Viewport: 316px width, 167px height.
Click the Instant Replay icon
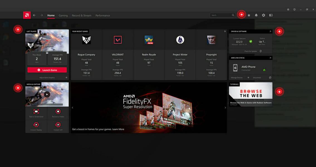[x=36, y=125]
